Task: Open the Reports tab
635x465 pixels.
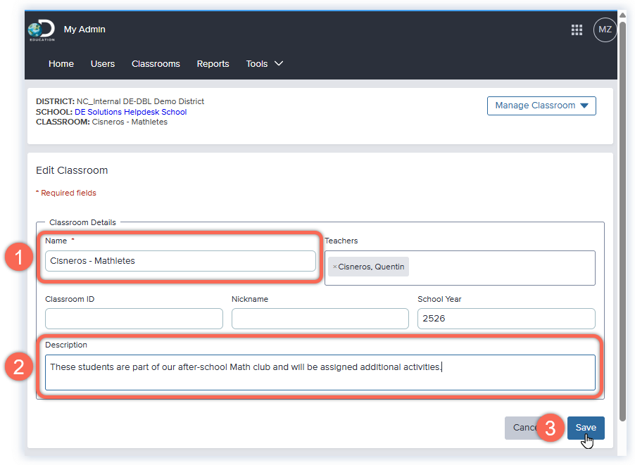Action: click(213, 63)
